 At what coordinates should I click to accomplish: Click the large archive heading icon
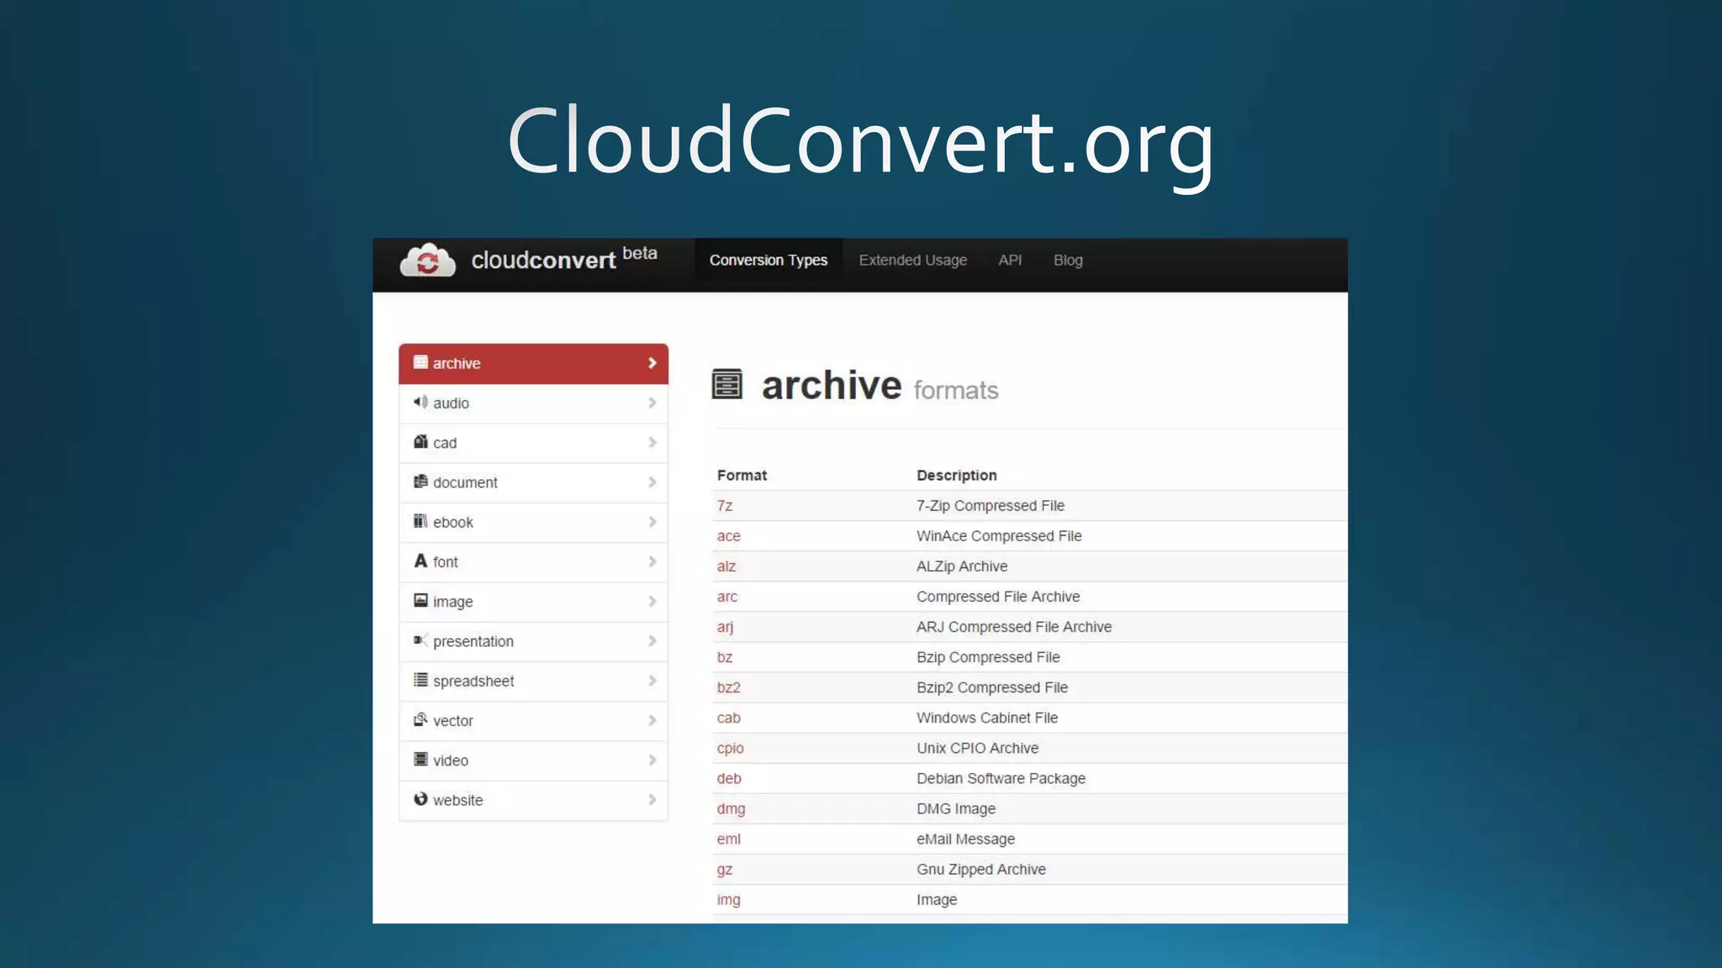727,384
